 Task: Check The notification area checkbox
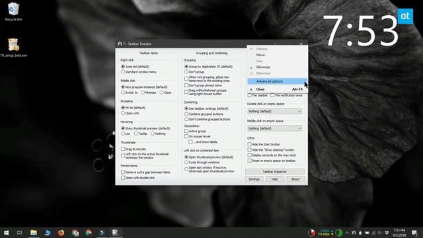pyautogui.click(x=286, y=95)
